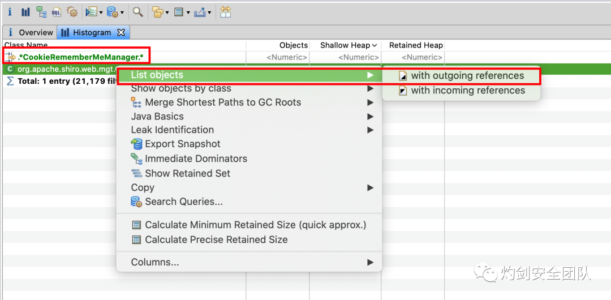The height and width of the screenshot is (300, 611).
Task: Expand the Java Basics submenu
Action: point(249,116)
